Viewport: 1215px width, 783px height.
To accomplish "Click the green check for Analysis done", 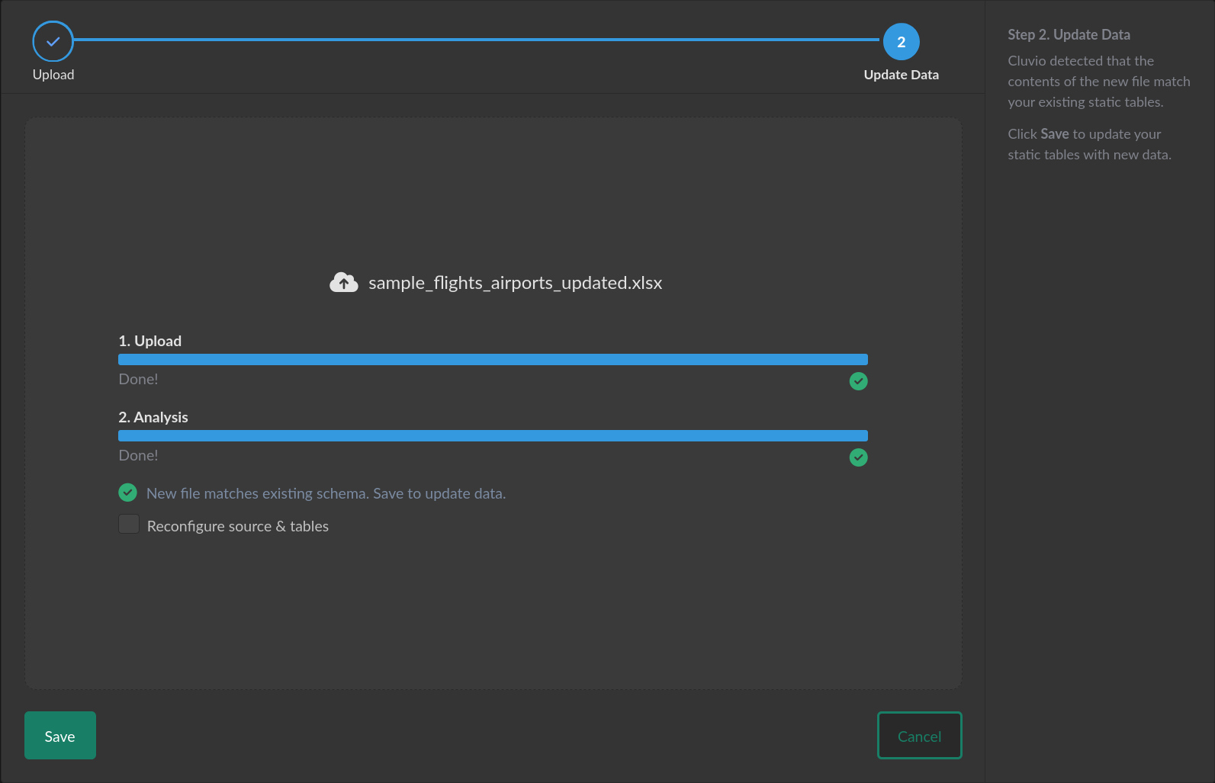I will (x=858, y=457).
